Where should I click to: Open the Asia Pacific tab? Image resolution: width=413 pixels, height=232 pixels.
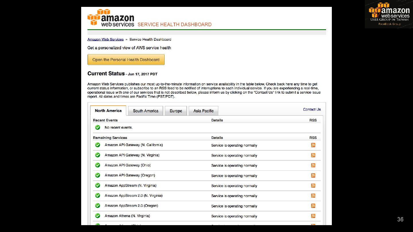203,111
